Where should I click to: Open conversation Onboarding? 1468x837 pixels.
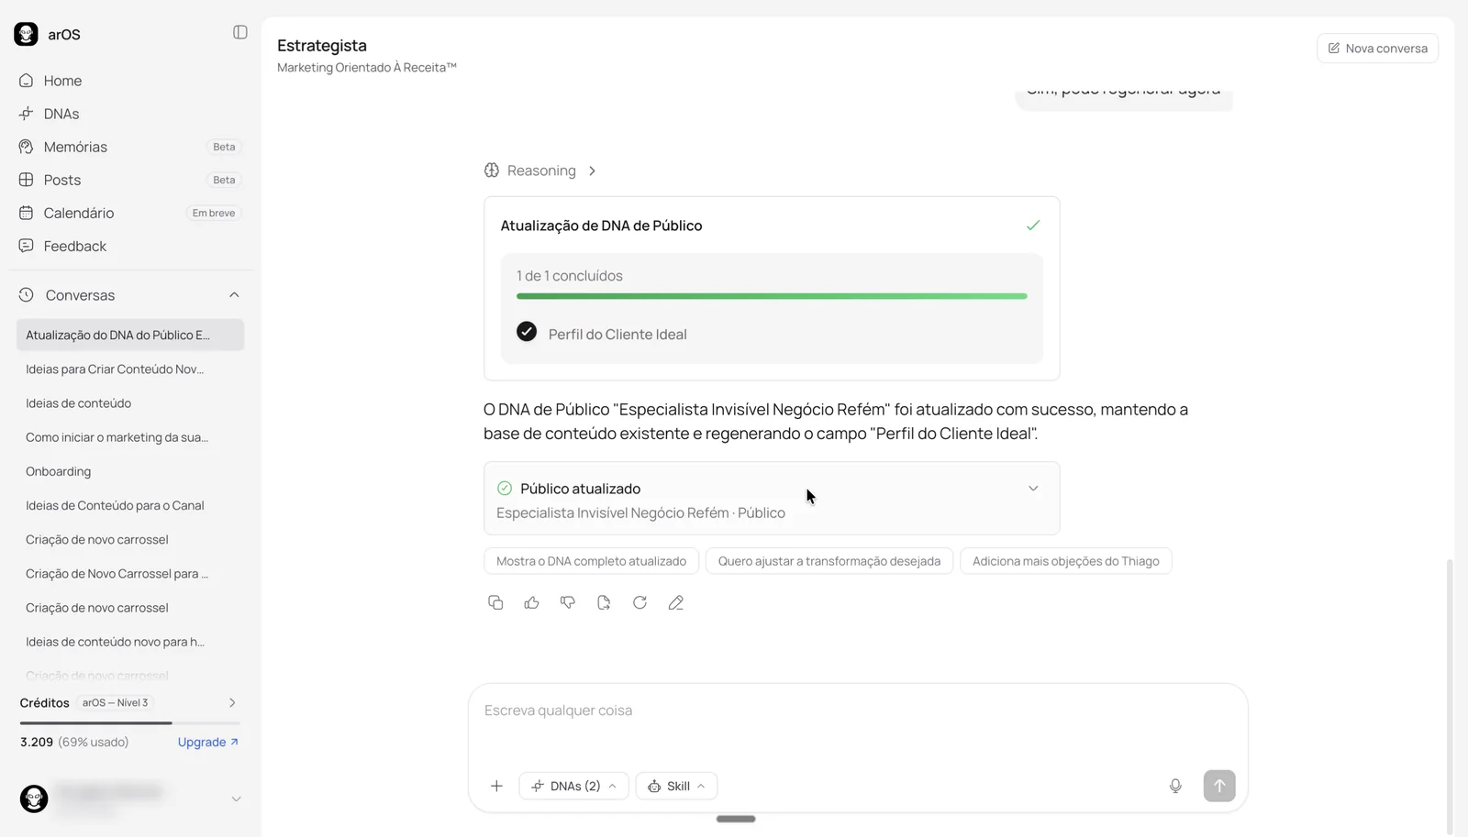[x=130, y=471]
